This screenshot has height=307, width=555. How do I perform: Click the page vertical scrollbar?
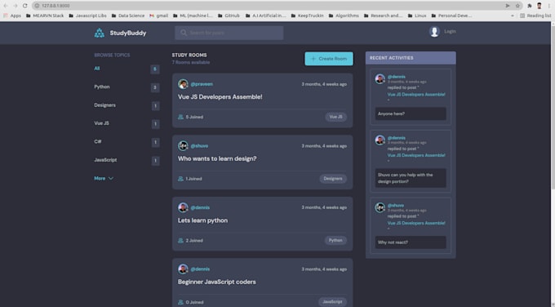click(553, 106)
